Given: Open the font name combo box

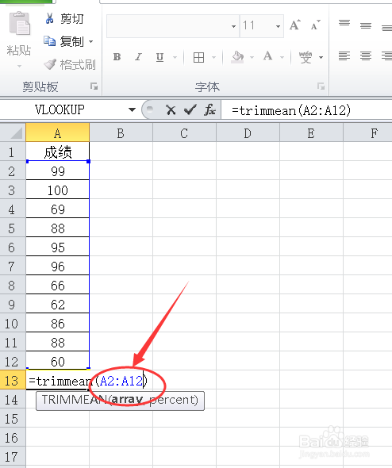Looking at the screenshot, I should click(x=172, y=26).
